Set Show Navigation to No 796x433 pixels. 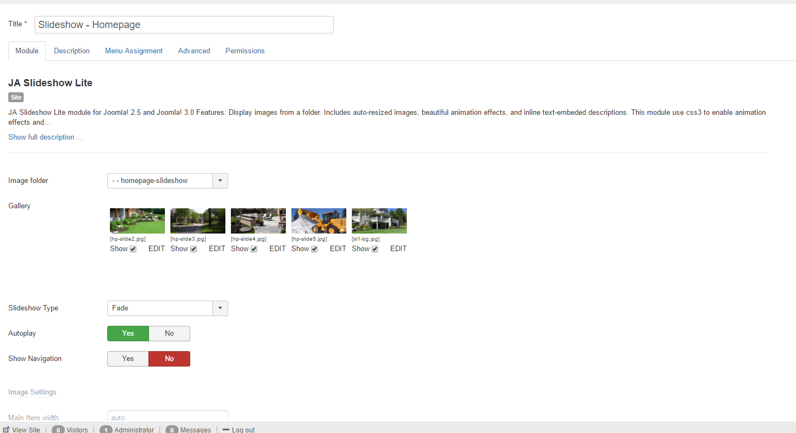click(169, 359)
